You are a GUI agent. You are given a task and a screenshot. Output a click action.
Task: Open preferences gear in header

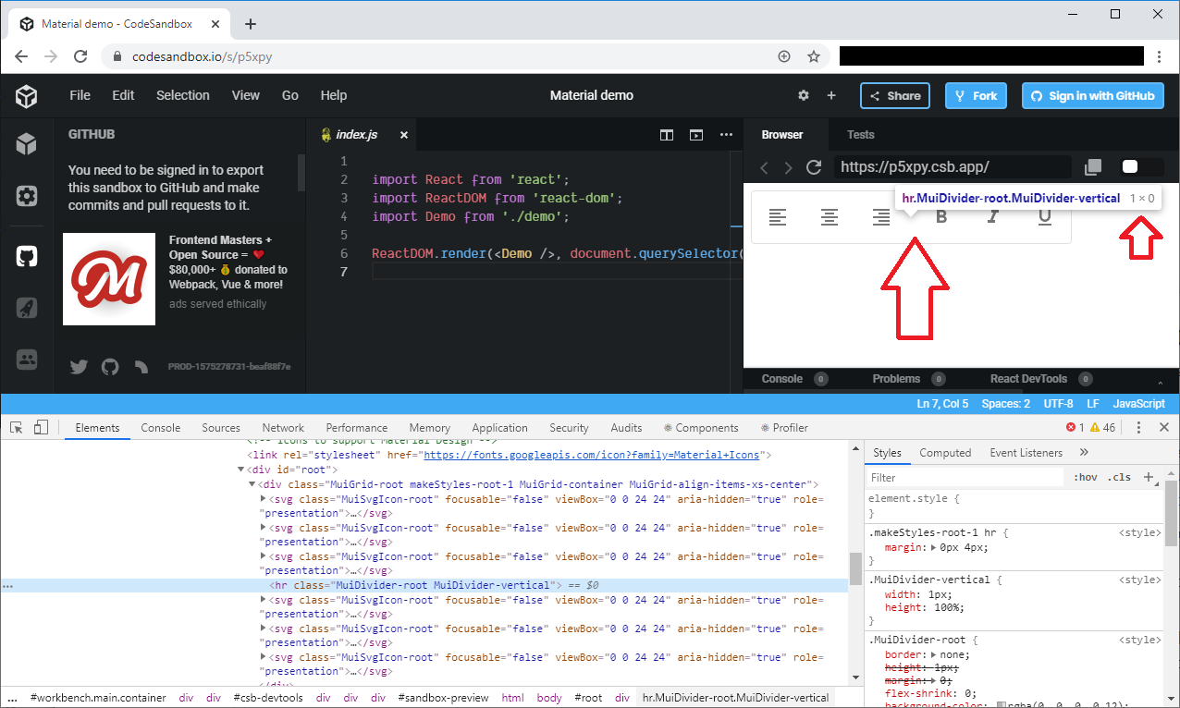coord(804,95)
